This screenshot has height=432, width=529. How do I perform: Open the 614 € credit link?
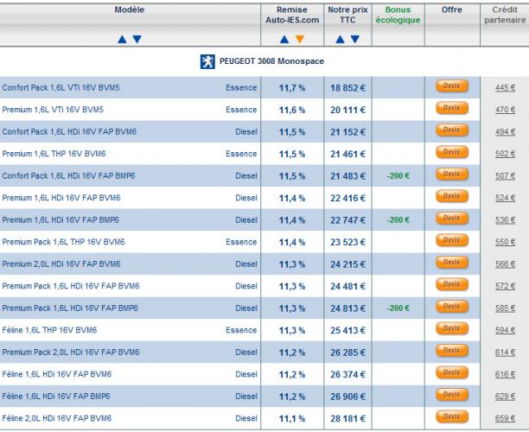pos(505,353)
